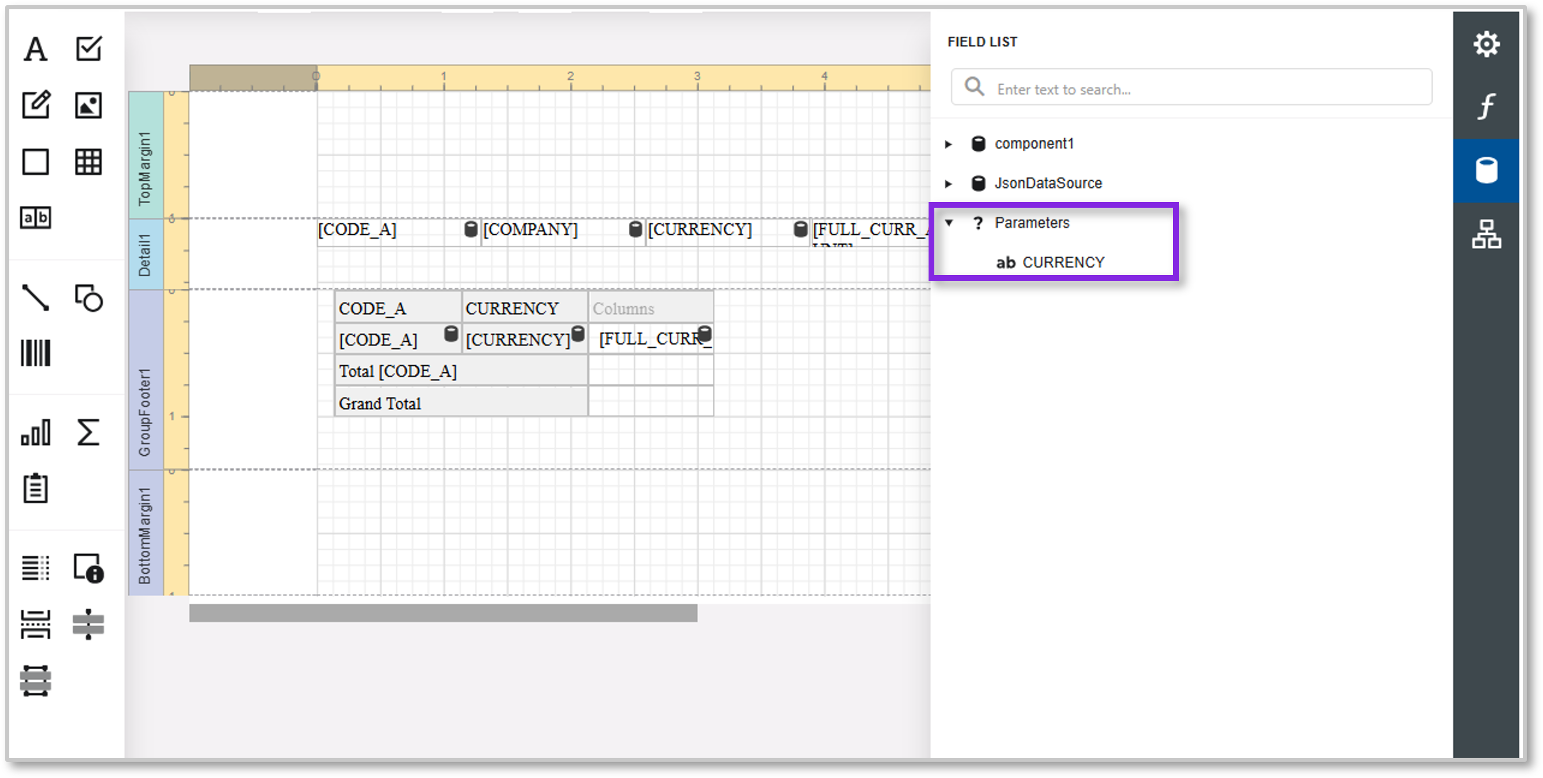This screenshot has width=1543, height=778.
Task: Select the Page Info tool
Action: [89, 567]
